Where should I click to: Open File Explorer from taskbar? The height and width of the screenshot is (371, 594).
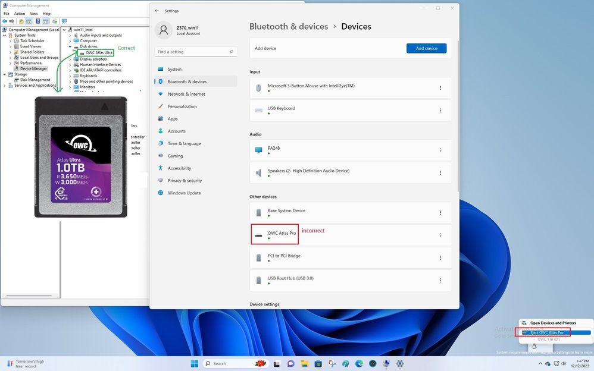(304, 364)
